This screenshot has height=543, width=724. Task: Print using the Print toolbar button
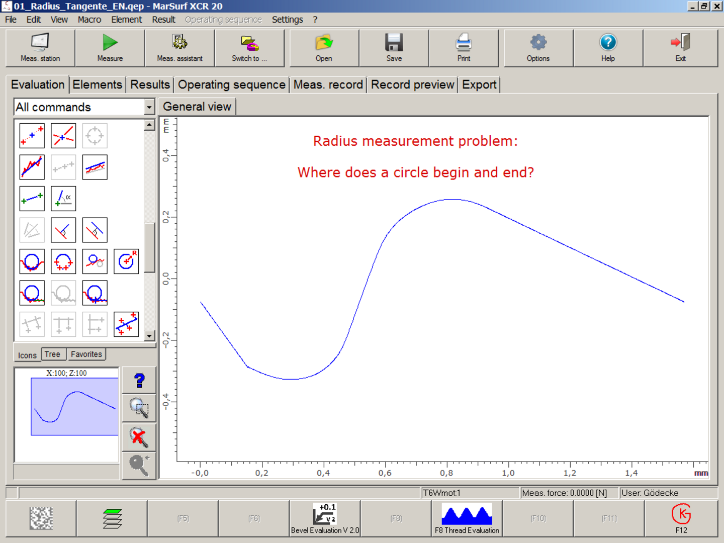click(x=464, y=48)
